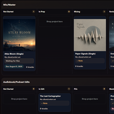Select the Atlas Bloom (Single) project title
Image resolution: width=114 pixels, height=114 pixels.
(14, 54)
